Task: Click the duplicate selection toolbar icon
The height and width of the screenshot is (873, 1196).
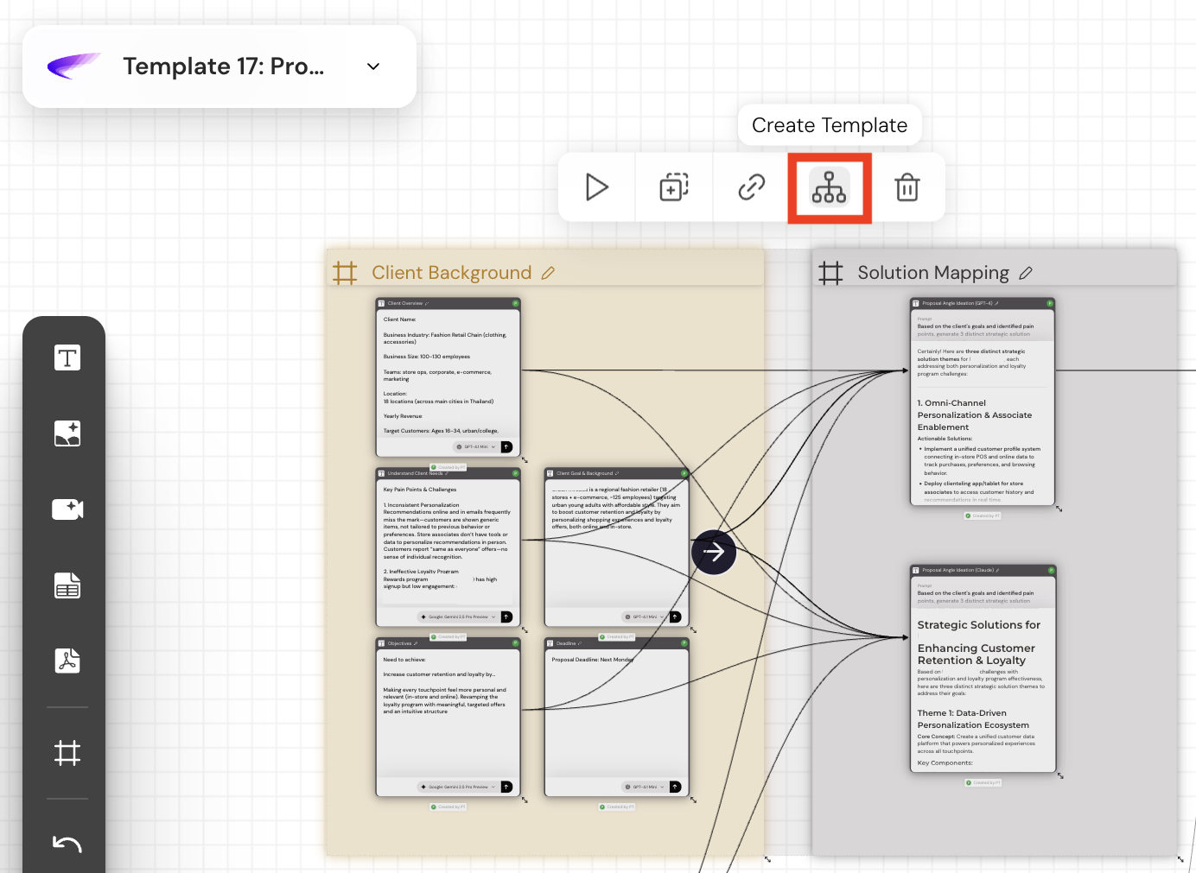Action: [x=674, y=187]
